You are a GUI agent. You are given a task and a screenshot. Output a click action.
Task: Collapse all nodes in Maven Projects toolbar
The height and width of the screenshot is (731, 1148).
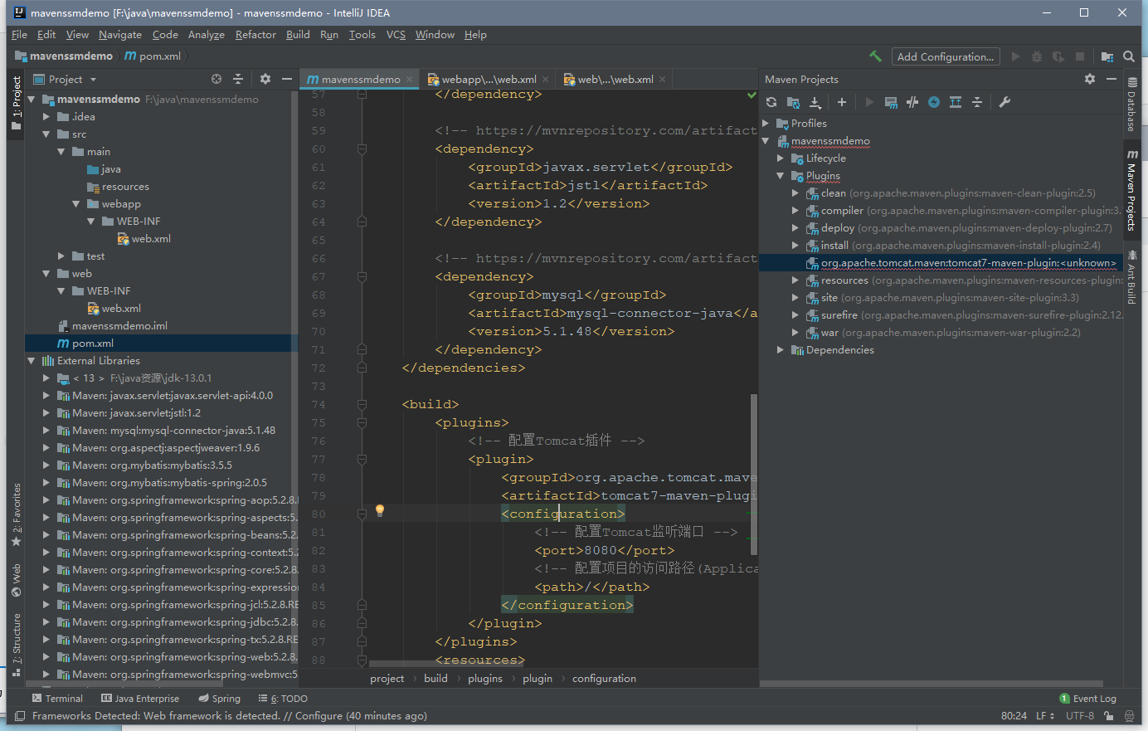pyautogui.click(x=977, y=102)
